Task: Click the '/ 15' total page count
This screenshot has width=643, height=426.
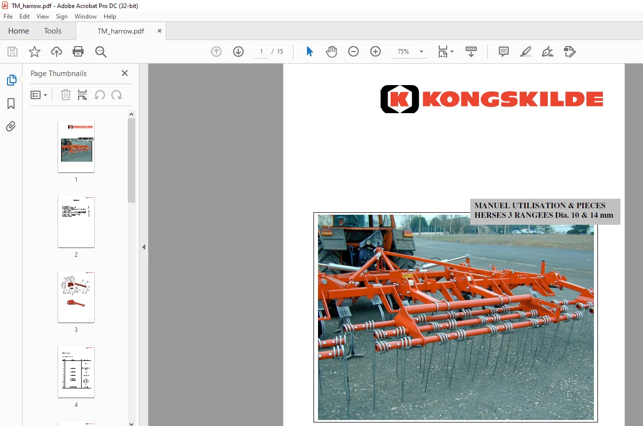Action: (x=277, y=52)
